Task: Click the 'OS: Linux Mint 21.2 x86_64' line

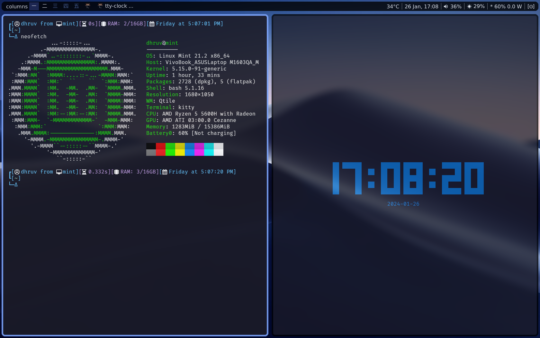Action: [x=188, y=56]
